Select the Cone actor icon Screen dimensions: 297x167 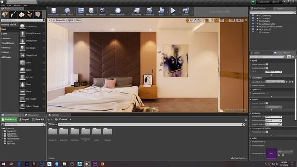[22, 84]
